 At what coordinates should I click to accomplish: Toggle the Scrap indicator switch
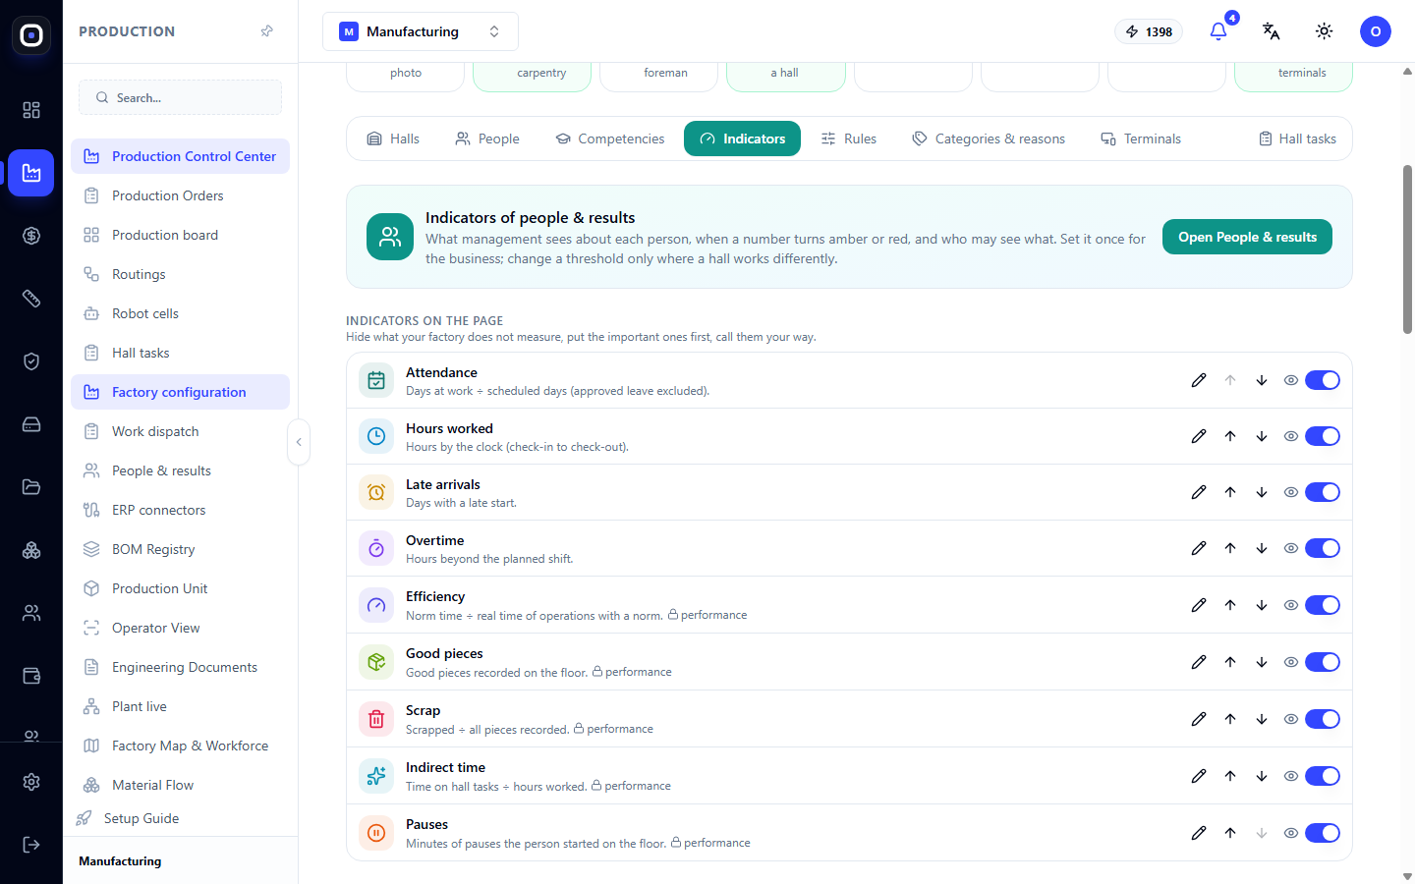coord(1323,719)
